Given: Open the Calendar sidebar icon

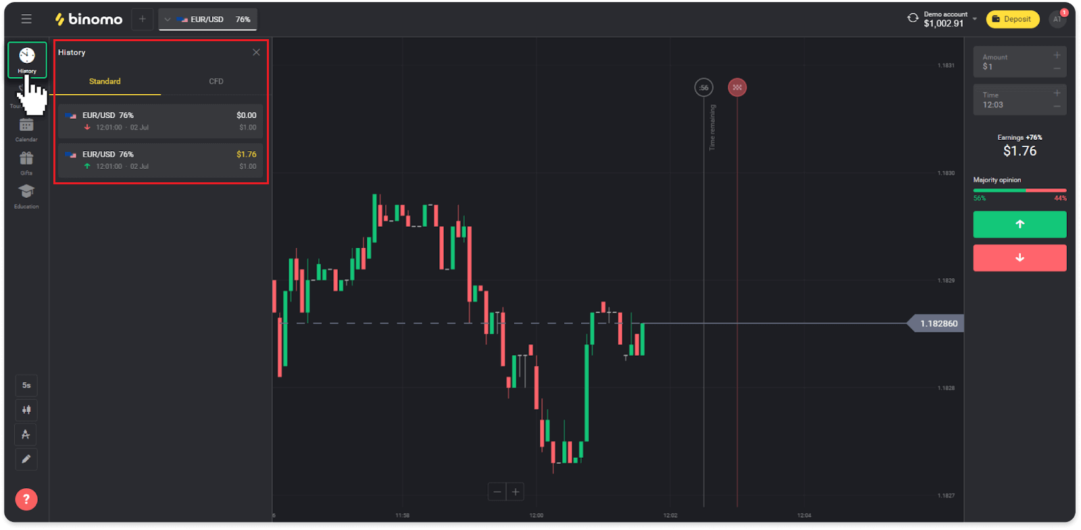Looking at the screenshot, I should coord(26,125).
